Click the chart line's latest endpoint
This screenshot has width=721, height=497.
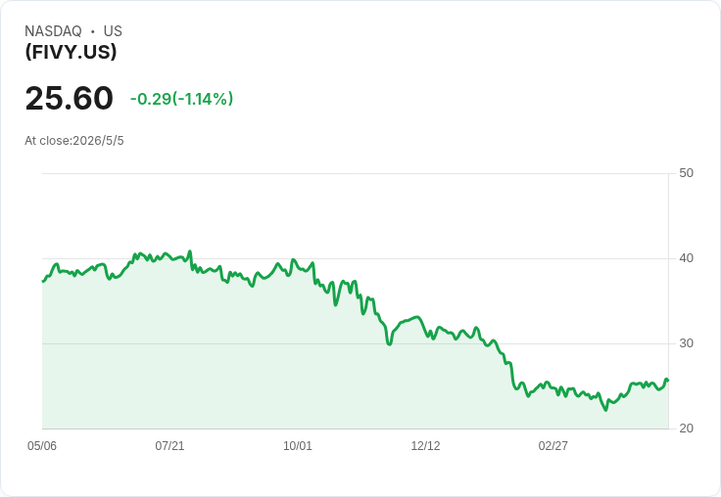(x=668, y=381)
